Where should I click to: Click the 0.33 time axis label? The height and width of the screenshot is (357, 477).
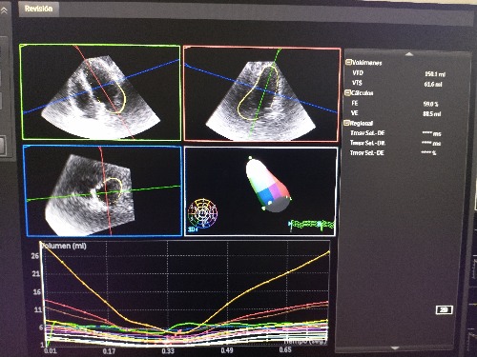pos(168,351)
